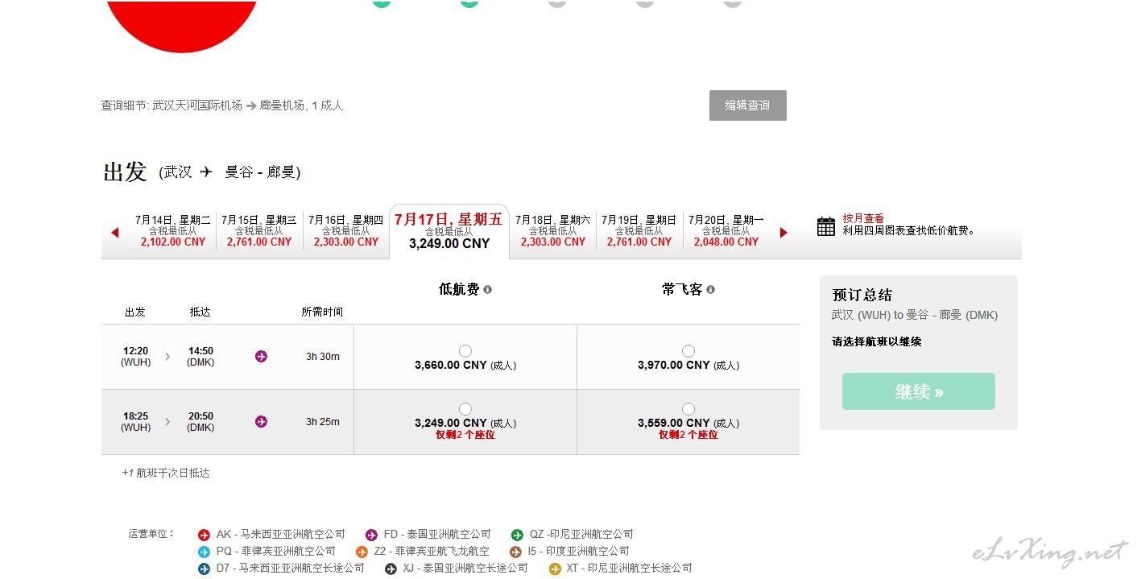Click the 继续 continue button
The image size is (1137, 579).
pyautogui.click(x=919, y=391)
